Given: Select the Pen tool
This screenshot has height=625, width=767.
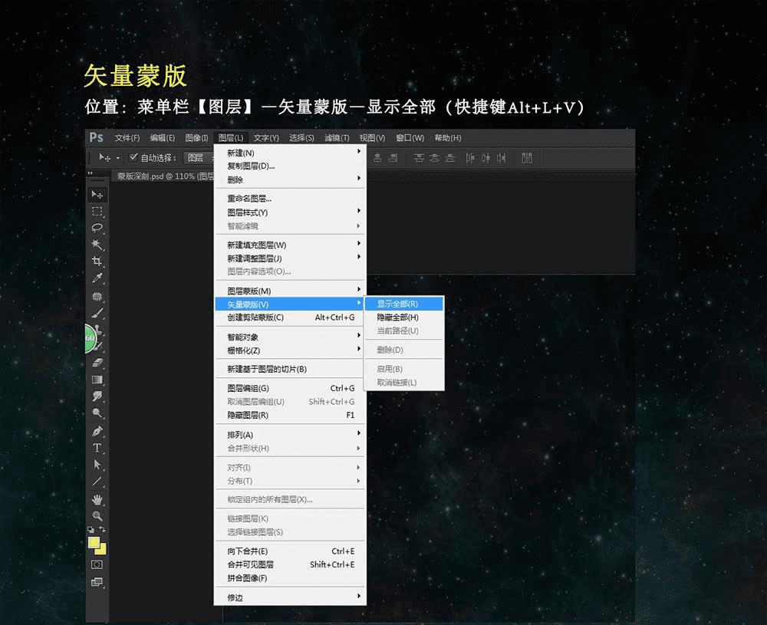Looking at the screenshot, I should coord(97,431).
